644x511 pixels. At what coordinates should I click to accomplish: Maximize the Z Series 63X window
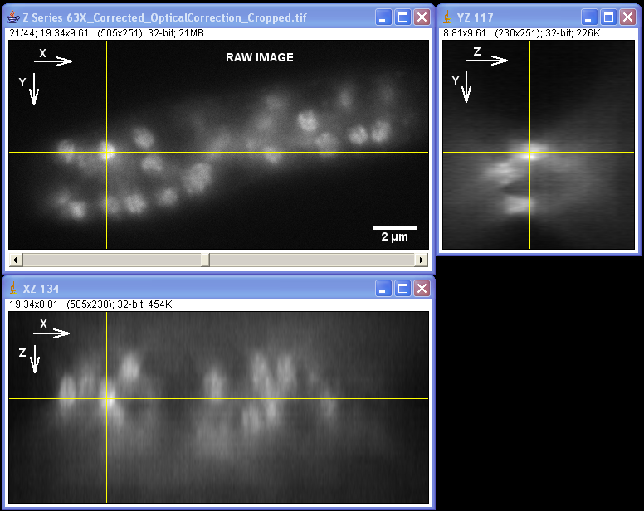(402, 17)
